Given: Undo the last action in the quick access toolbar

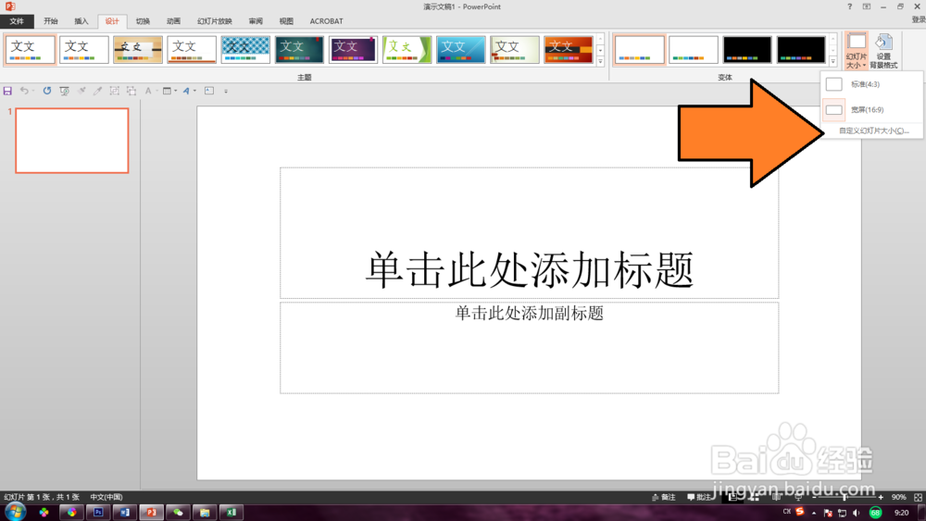Looking at the screenshot, I should click(x=24, y=91).
